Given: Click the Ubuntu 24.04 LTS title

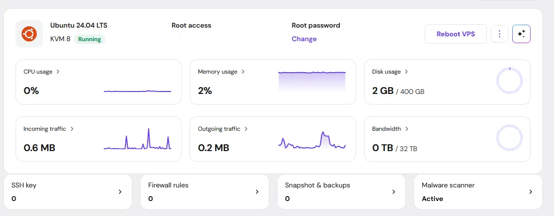Looking at the screenshot, I should pyautogui.click(x=79, y=25).
